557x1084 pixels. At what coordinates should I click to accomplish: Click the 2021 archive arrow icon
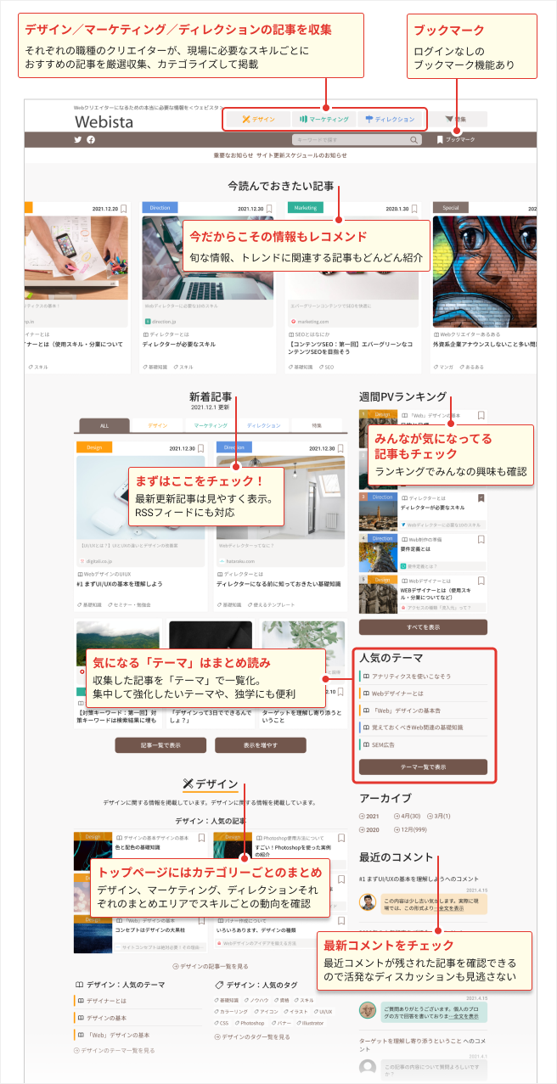click(363, 816)
